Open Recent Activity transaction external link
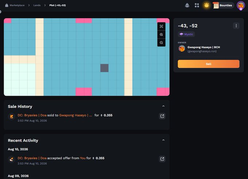This screenshot has height=179, width=248. (162, 159)
